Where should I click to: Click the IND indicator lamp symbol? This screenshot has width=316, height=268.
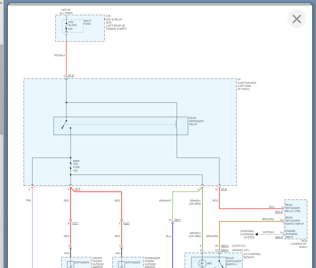[x=202, y=264]
